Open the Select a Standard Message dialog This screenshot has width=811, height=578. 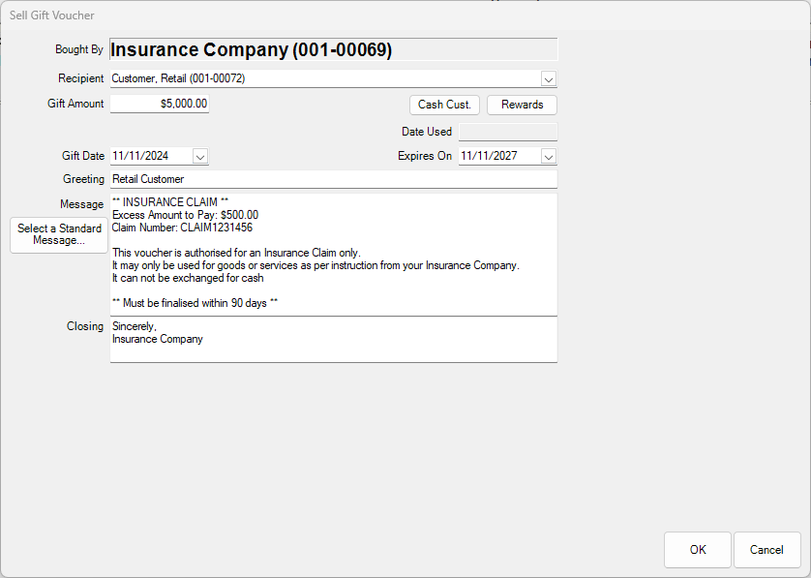(58, 234)
